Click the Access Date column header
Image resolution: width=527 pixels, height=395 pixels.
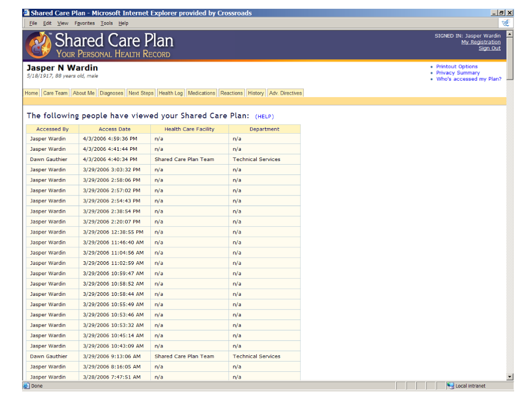point(115,129)
